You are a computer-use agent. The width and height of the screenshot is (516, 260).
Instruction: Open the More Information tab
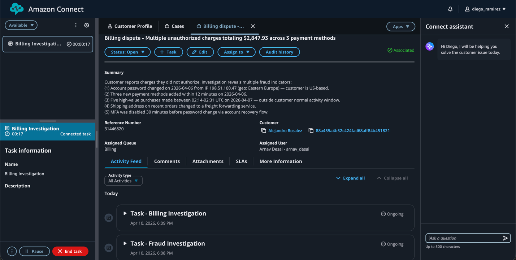tap(281, 161)
